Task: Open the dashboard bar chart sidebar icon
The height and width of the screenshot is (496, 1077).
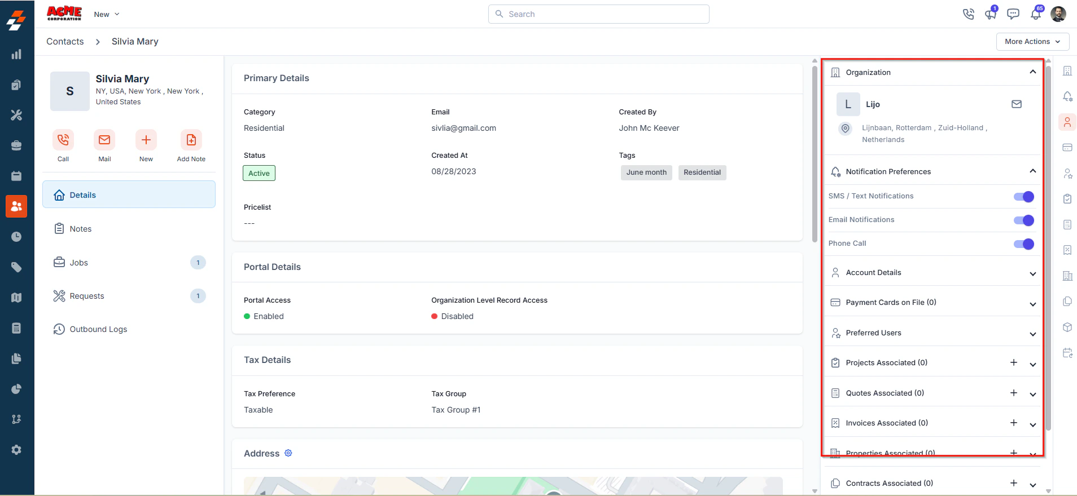Action: [16, 54]
